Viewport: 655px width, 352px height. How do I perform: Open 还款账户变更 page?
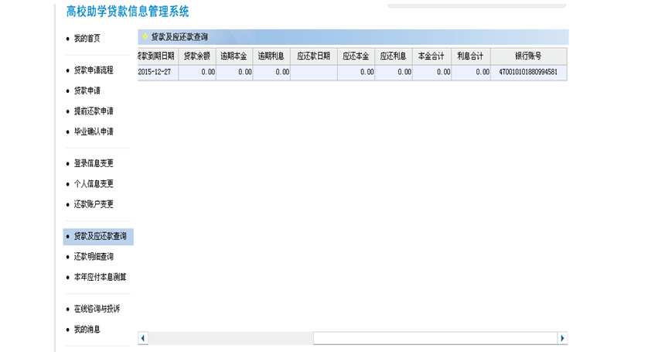[94, 204]
